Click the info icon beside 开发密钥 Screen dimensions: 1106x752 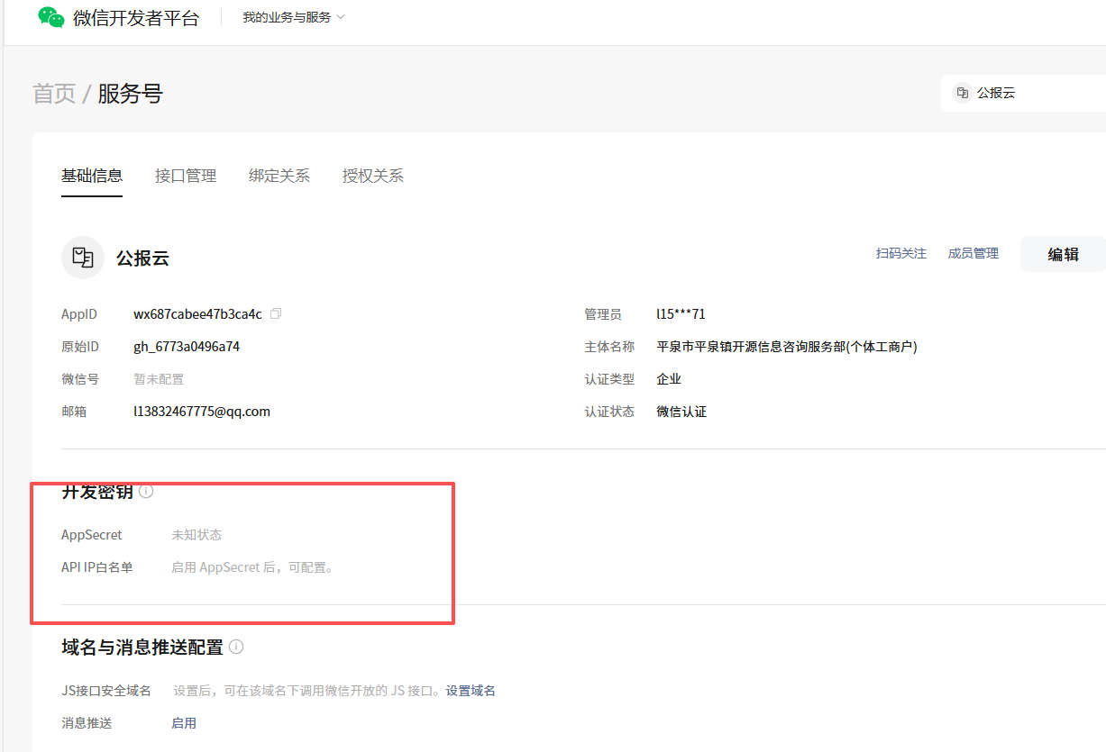click(x=146, y=492)
